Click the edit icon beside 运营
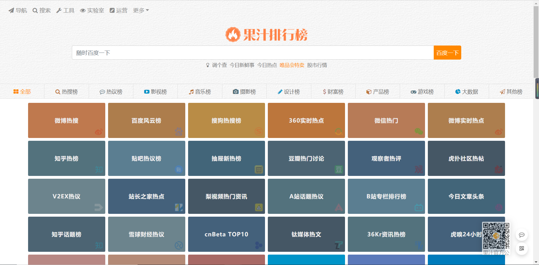Image resolution: width=539 pixels, height=265 pixels. (x=112, y=10)
